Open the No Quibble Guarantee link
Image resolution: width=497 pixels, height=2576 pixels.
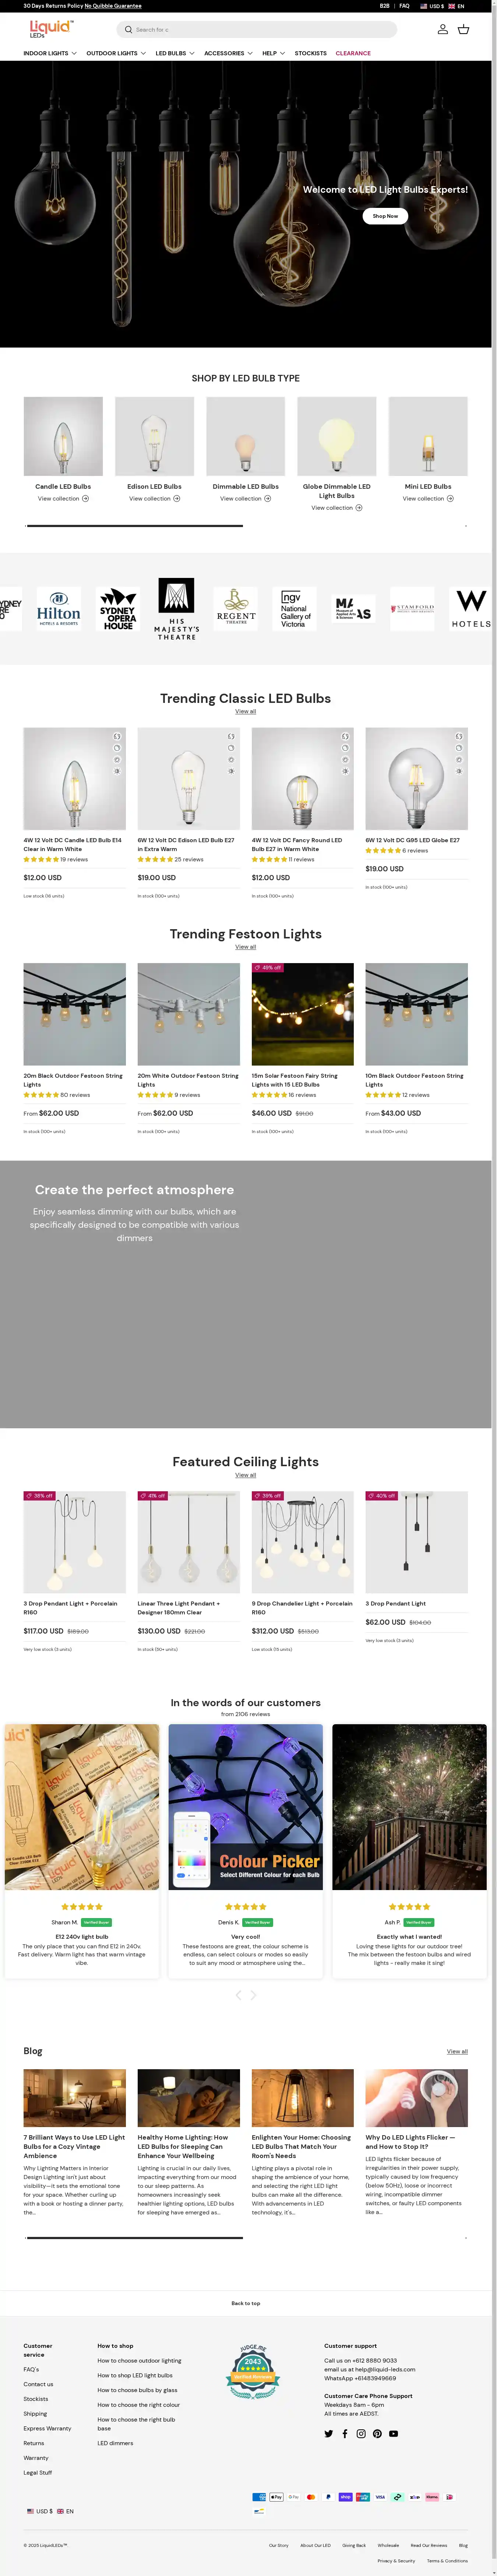[113, 6]
